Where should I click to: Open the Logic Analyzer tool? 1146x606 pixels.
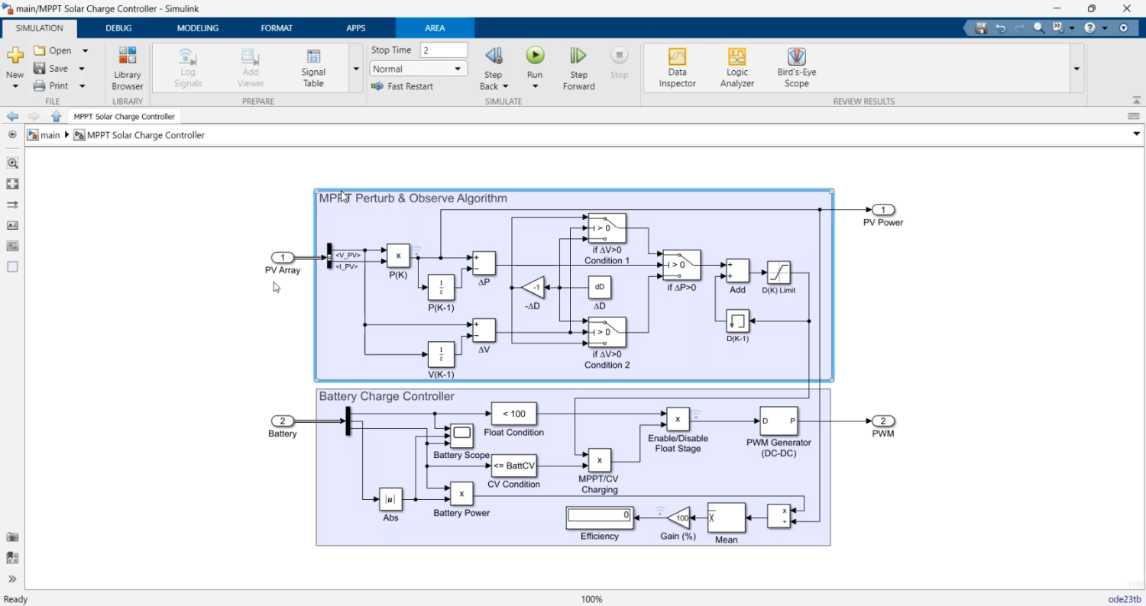(x=736, y=67)
